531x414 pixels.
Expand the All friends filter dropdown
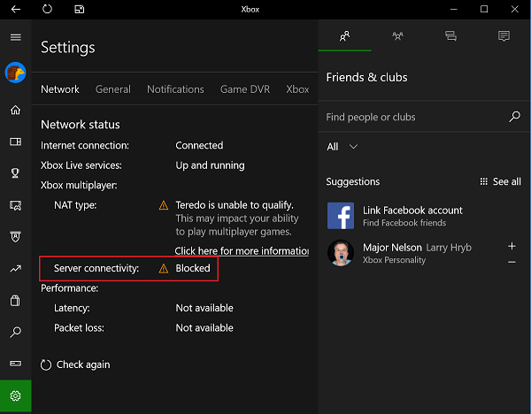[x=342, y=147]
